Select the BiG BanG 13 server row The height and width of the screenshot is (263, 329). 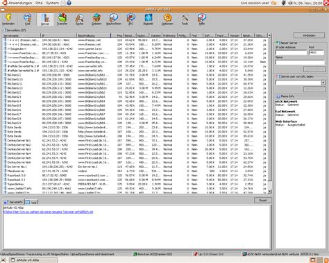coord(135,88)
